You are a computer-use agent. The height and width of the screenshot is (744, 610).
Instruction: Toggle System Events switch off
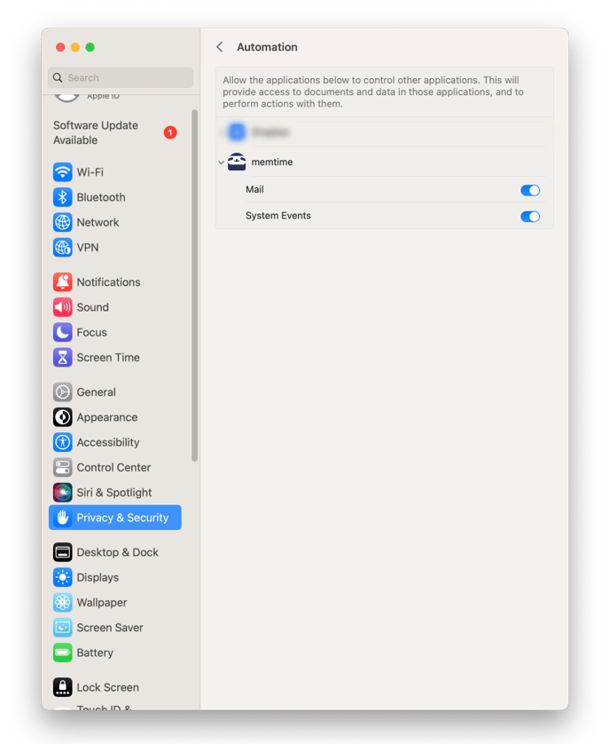(530, 217)
